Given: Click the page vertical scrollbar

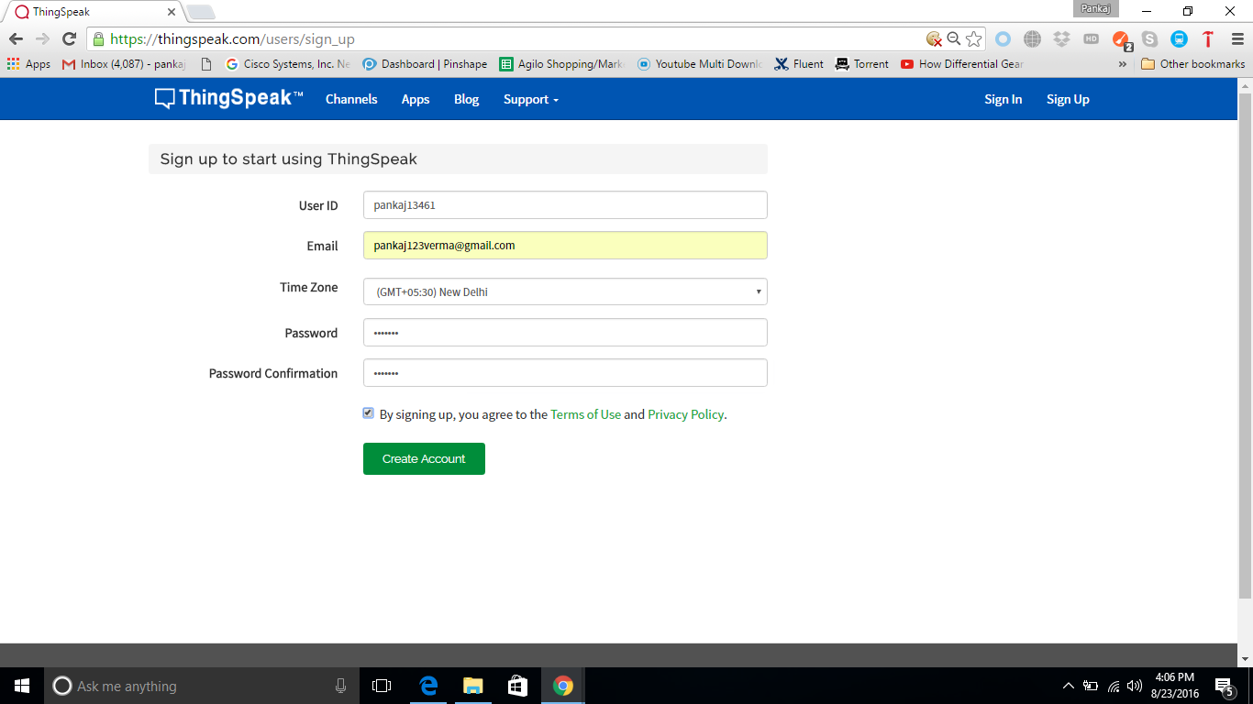Looking at the screenshot, I should point(1245,346).
